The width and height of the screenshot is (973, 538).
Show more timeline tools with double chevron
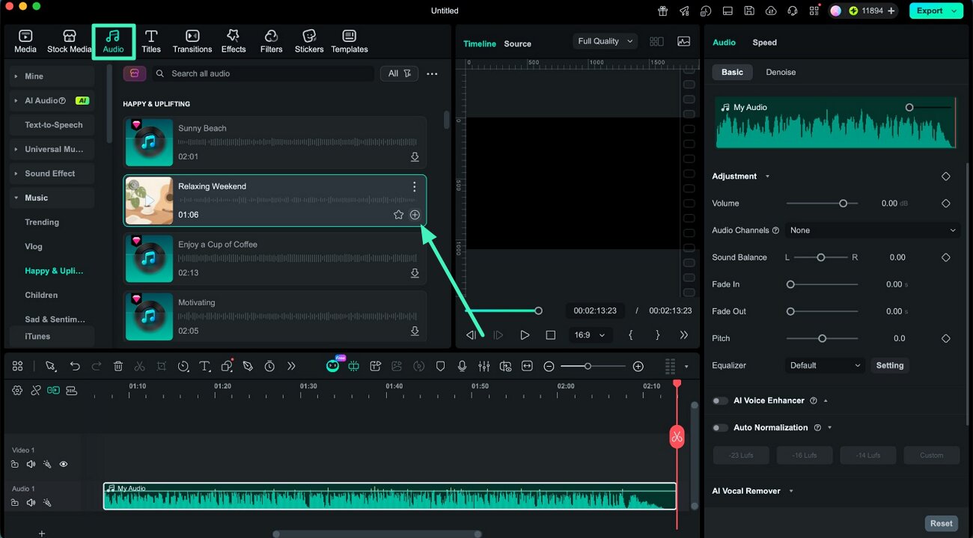tap(291, 366)
